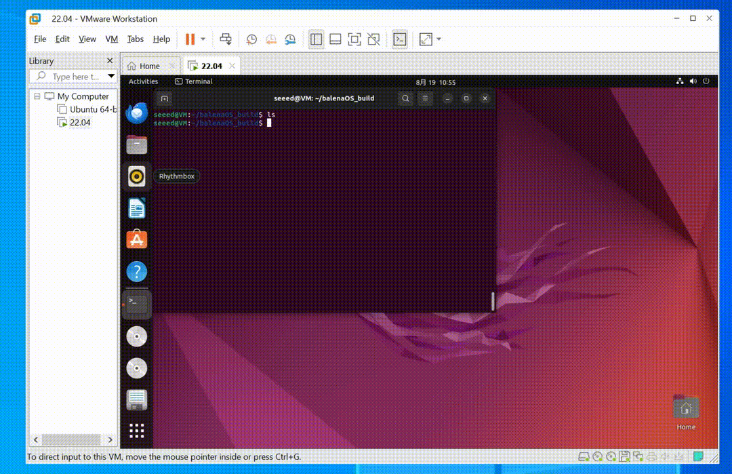Collapse the My Computer tree node

pyautogui.click(x=37, y=96)
